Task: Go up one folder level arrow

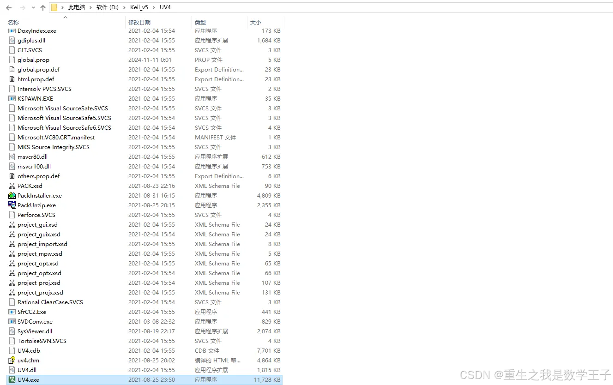Action: point(43,8)
